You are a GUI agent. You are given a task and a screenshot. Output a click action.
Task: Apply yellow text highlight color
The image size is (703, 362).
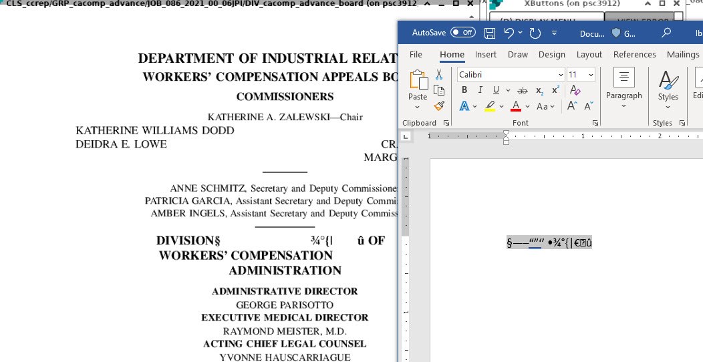point(490,106)
